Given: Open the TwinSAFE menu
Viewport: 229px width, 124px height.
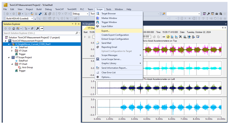Looking at the screenshot, I should click(x=72, y=9).
